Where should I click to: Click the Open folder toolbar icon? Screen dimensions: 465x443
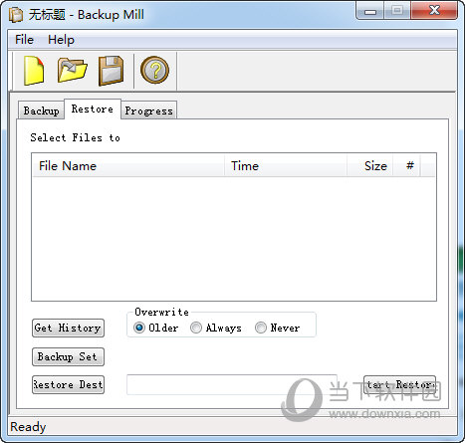pyautogui.click(x=72, y=70)
